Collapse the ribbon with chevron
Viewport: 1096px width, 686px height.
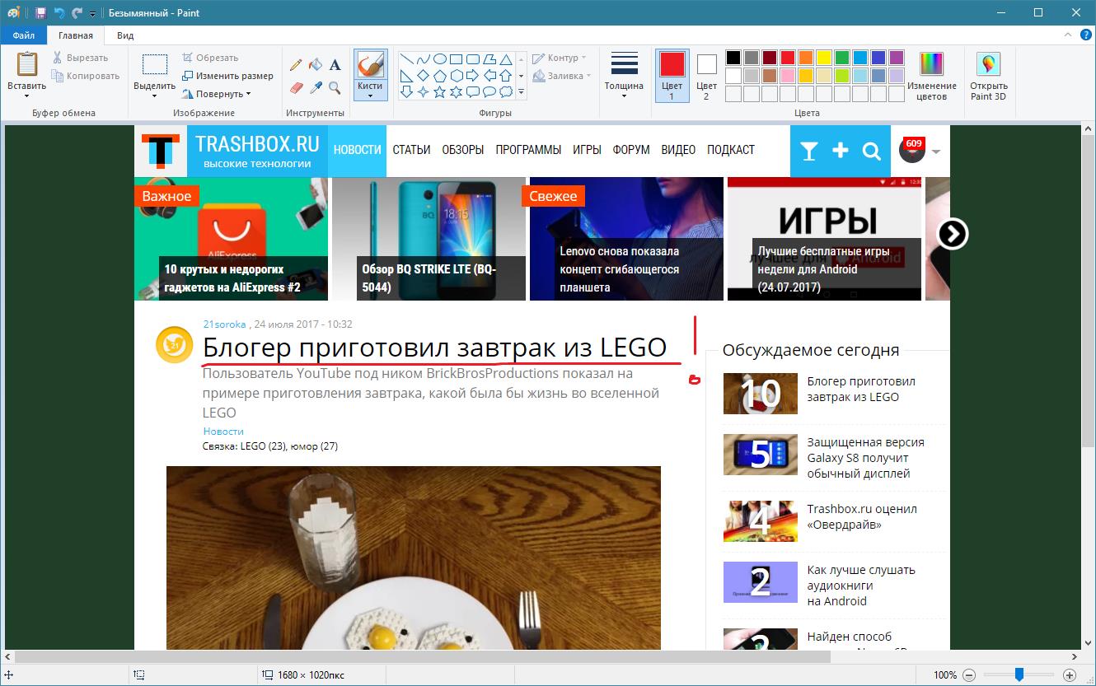tap(1068, 35)
